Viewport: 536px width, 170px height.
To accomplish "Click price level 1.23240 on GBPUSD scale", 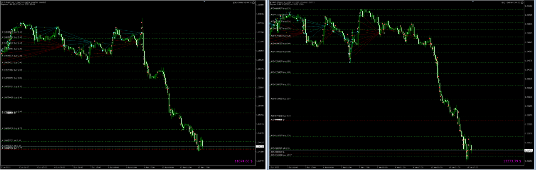I will tap(529, 97).
